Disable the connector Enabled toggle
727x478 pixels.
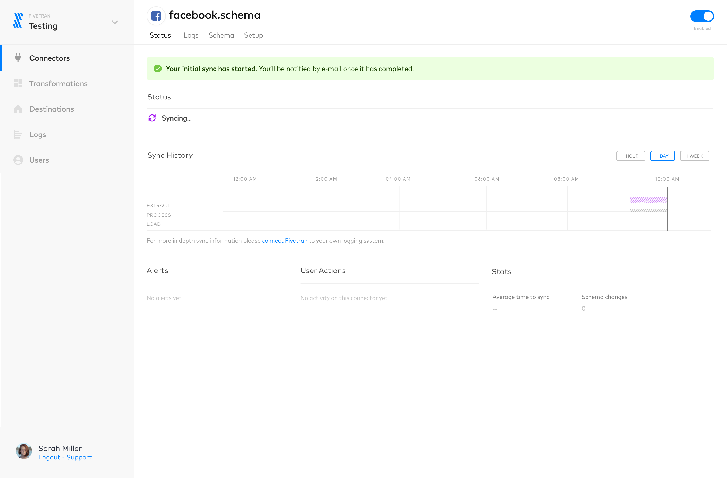pyautogui.click(x=702, y=16)
